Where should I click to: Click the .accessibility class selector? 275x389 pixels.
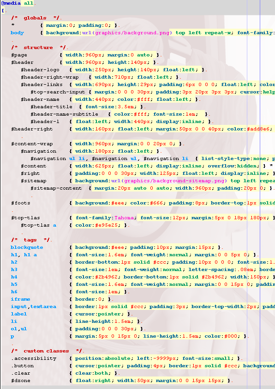[34, 358]
